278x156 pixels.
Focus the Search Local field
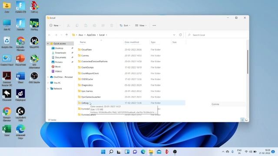click(216, 35)
